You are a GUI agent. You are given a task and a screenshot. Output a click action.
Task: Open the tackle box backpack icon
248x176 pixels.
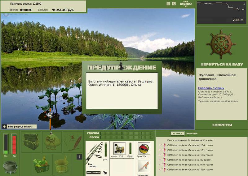click(31, 142)
